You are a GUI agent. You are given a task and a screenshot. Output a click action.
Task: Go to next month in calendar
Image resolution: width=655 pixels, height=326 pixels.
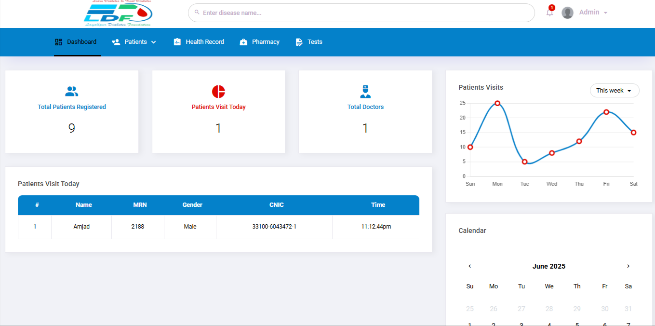tap(628, 266)
